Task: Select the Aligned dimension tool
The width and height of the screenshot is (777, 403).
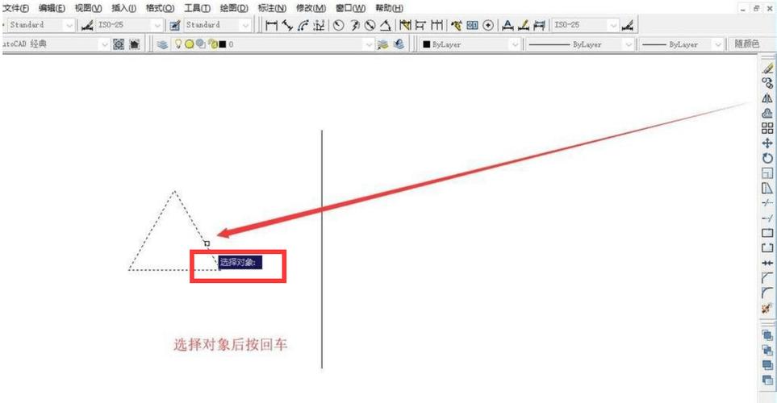Action: 287,25
